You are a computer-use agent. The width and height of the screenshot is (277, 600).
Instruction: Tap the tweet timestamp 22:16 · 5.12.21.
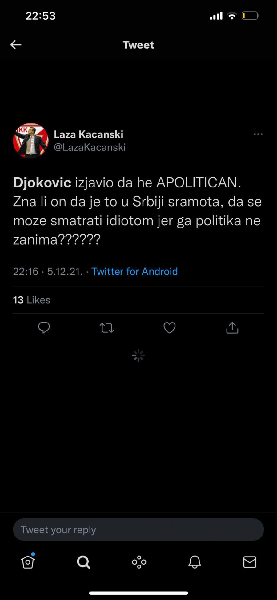coord(48,271)
